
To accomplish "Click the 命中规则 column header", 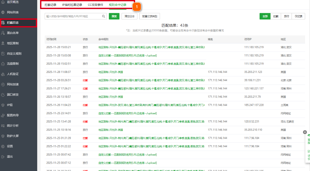I will (103, 39).
